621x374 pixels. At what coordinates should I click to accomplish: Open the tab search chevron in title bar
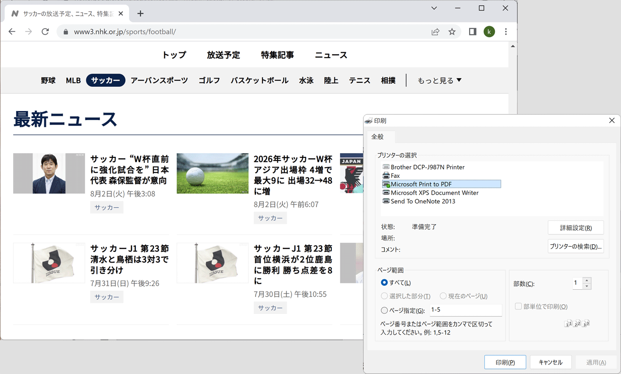434,8
